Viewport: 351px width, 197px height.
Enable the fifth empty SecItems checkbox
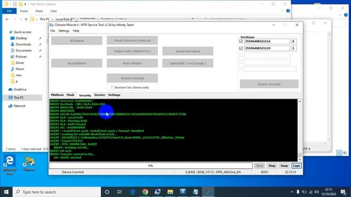pos(241,69)
